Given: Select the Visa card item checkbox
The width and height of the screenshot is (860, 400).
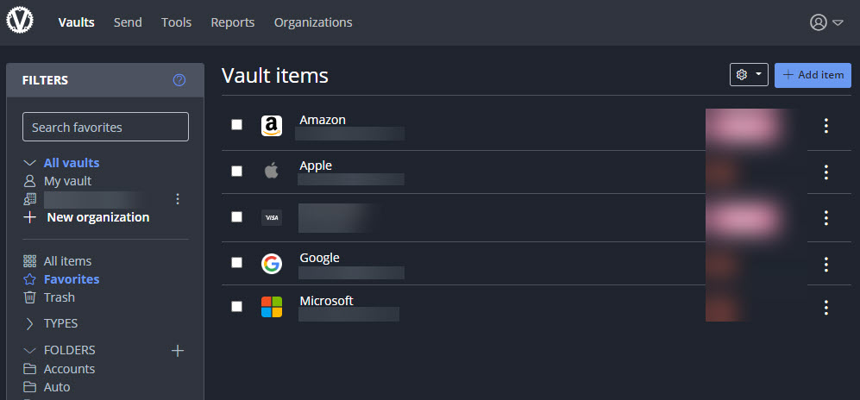Looking at the screenshot, I should coord(236,216).
